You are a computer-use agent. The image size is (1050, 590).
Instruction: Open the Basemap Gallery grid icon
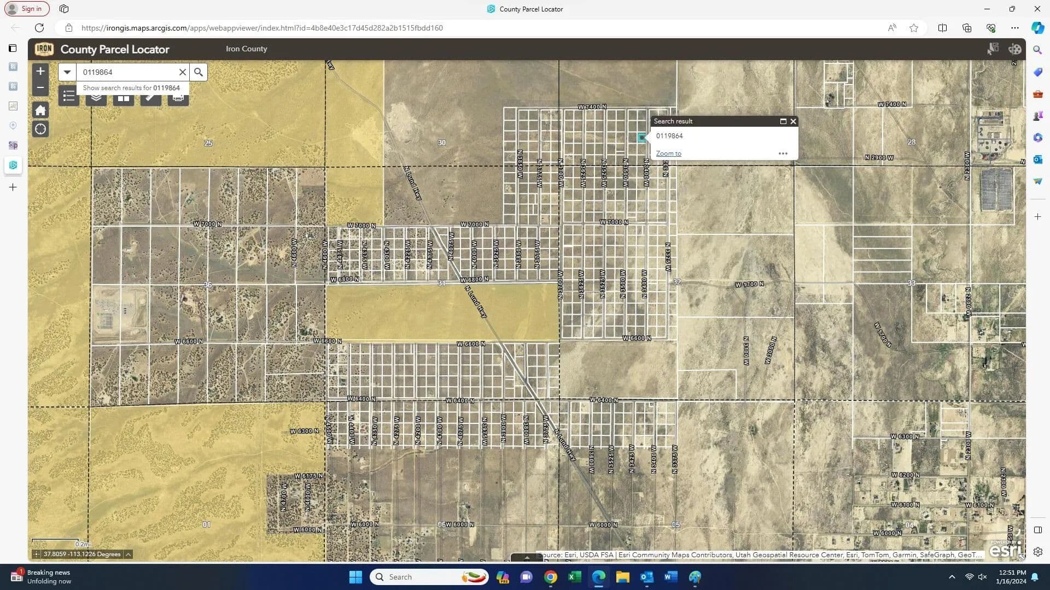pos(124,98)
